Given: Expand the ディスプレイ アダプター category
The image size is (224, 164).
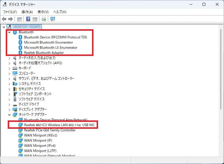Looking at the screenshot, I should point(9,110).
